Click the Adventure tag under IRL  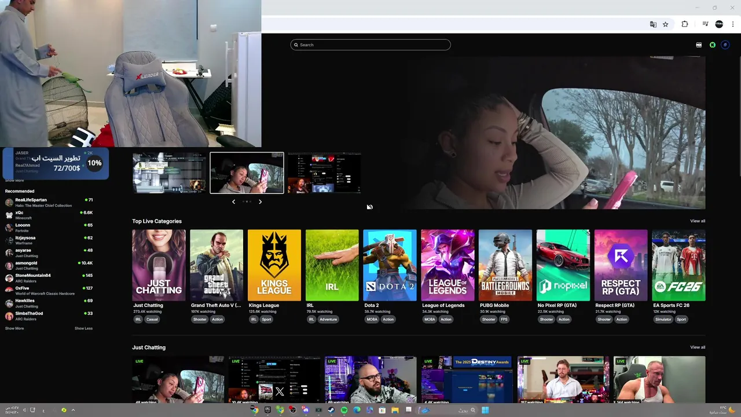328,319
